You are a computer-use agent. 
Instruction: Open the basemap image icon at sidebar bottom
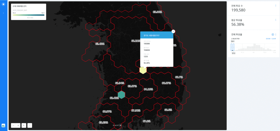tap(3, 125)
